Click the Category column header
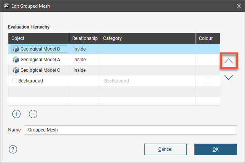This screenshot has width=245, height=163. 148,38
